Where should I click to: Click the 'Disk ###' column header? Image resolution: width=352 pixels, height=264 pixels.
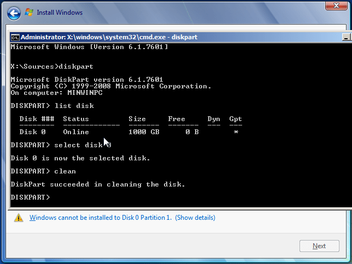[37, 119]
